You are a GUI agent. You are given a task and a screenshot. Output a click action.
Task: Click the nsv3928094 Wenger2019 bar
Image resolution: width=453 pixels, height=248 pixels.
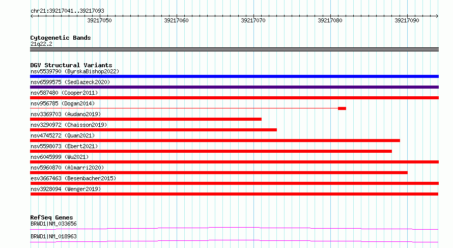coord(234,194)
